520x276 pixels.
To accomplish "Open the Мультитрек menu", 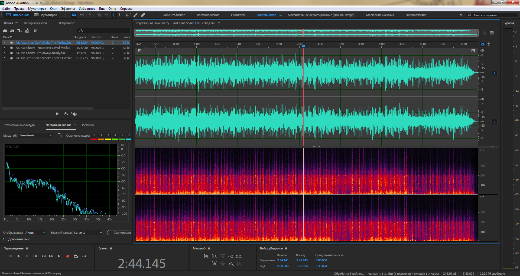I will 37,9.
